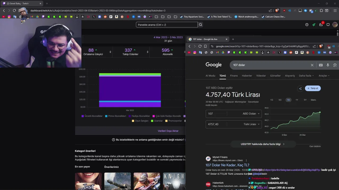Toggle Uzantılar legend series
This screenshot has width=339, height=190.
(x=157, y=121)
